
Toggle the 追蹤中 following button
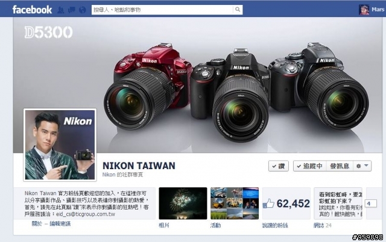pyautogui.click(x=309, y=166)
